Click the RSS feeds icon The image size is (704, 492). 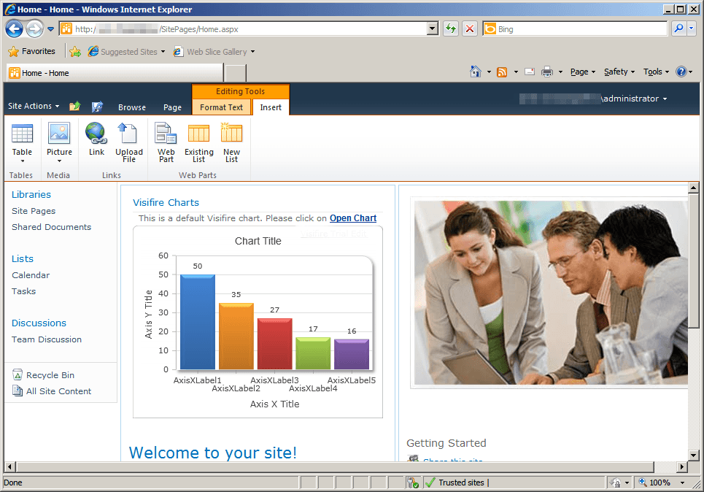[x=502, y=72]
